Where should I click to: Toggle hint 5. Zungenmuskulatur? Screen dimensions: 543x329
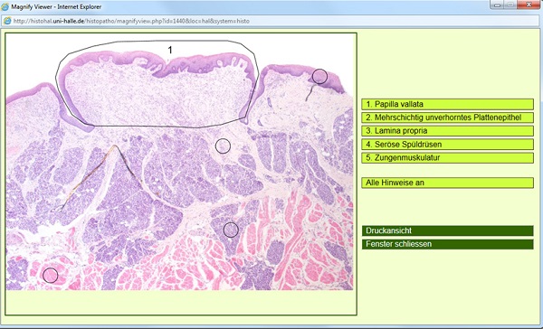[x=447, y=158]
